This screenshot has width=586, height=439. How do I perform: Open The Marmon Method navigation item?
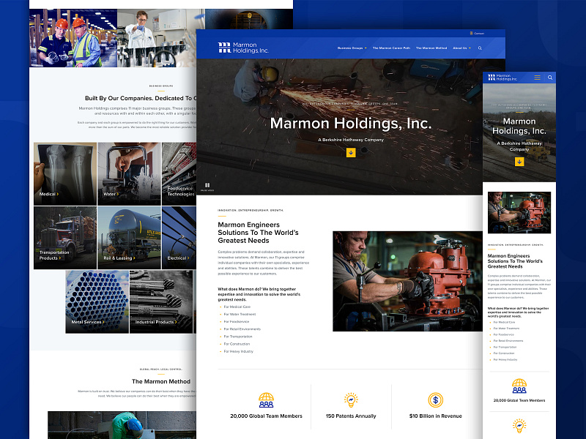click(431, 48)
